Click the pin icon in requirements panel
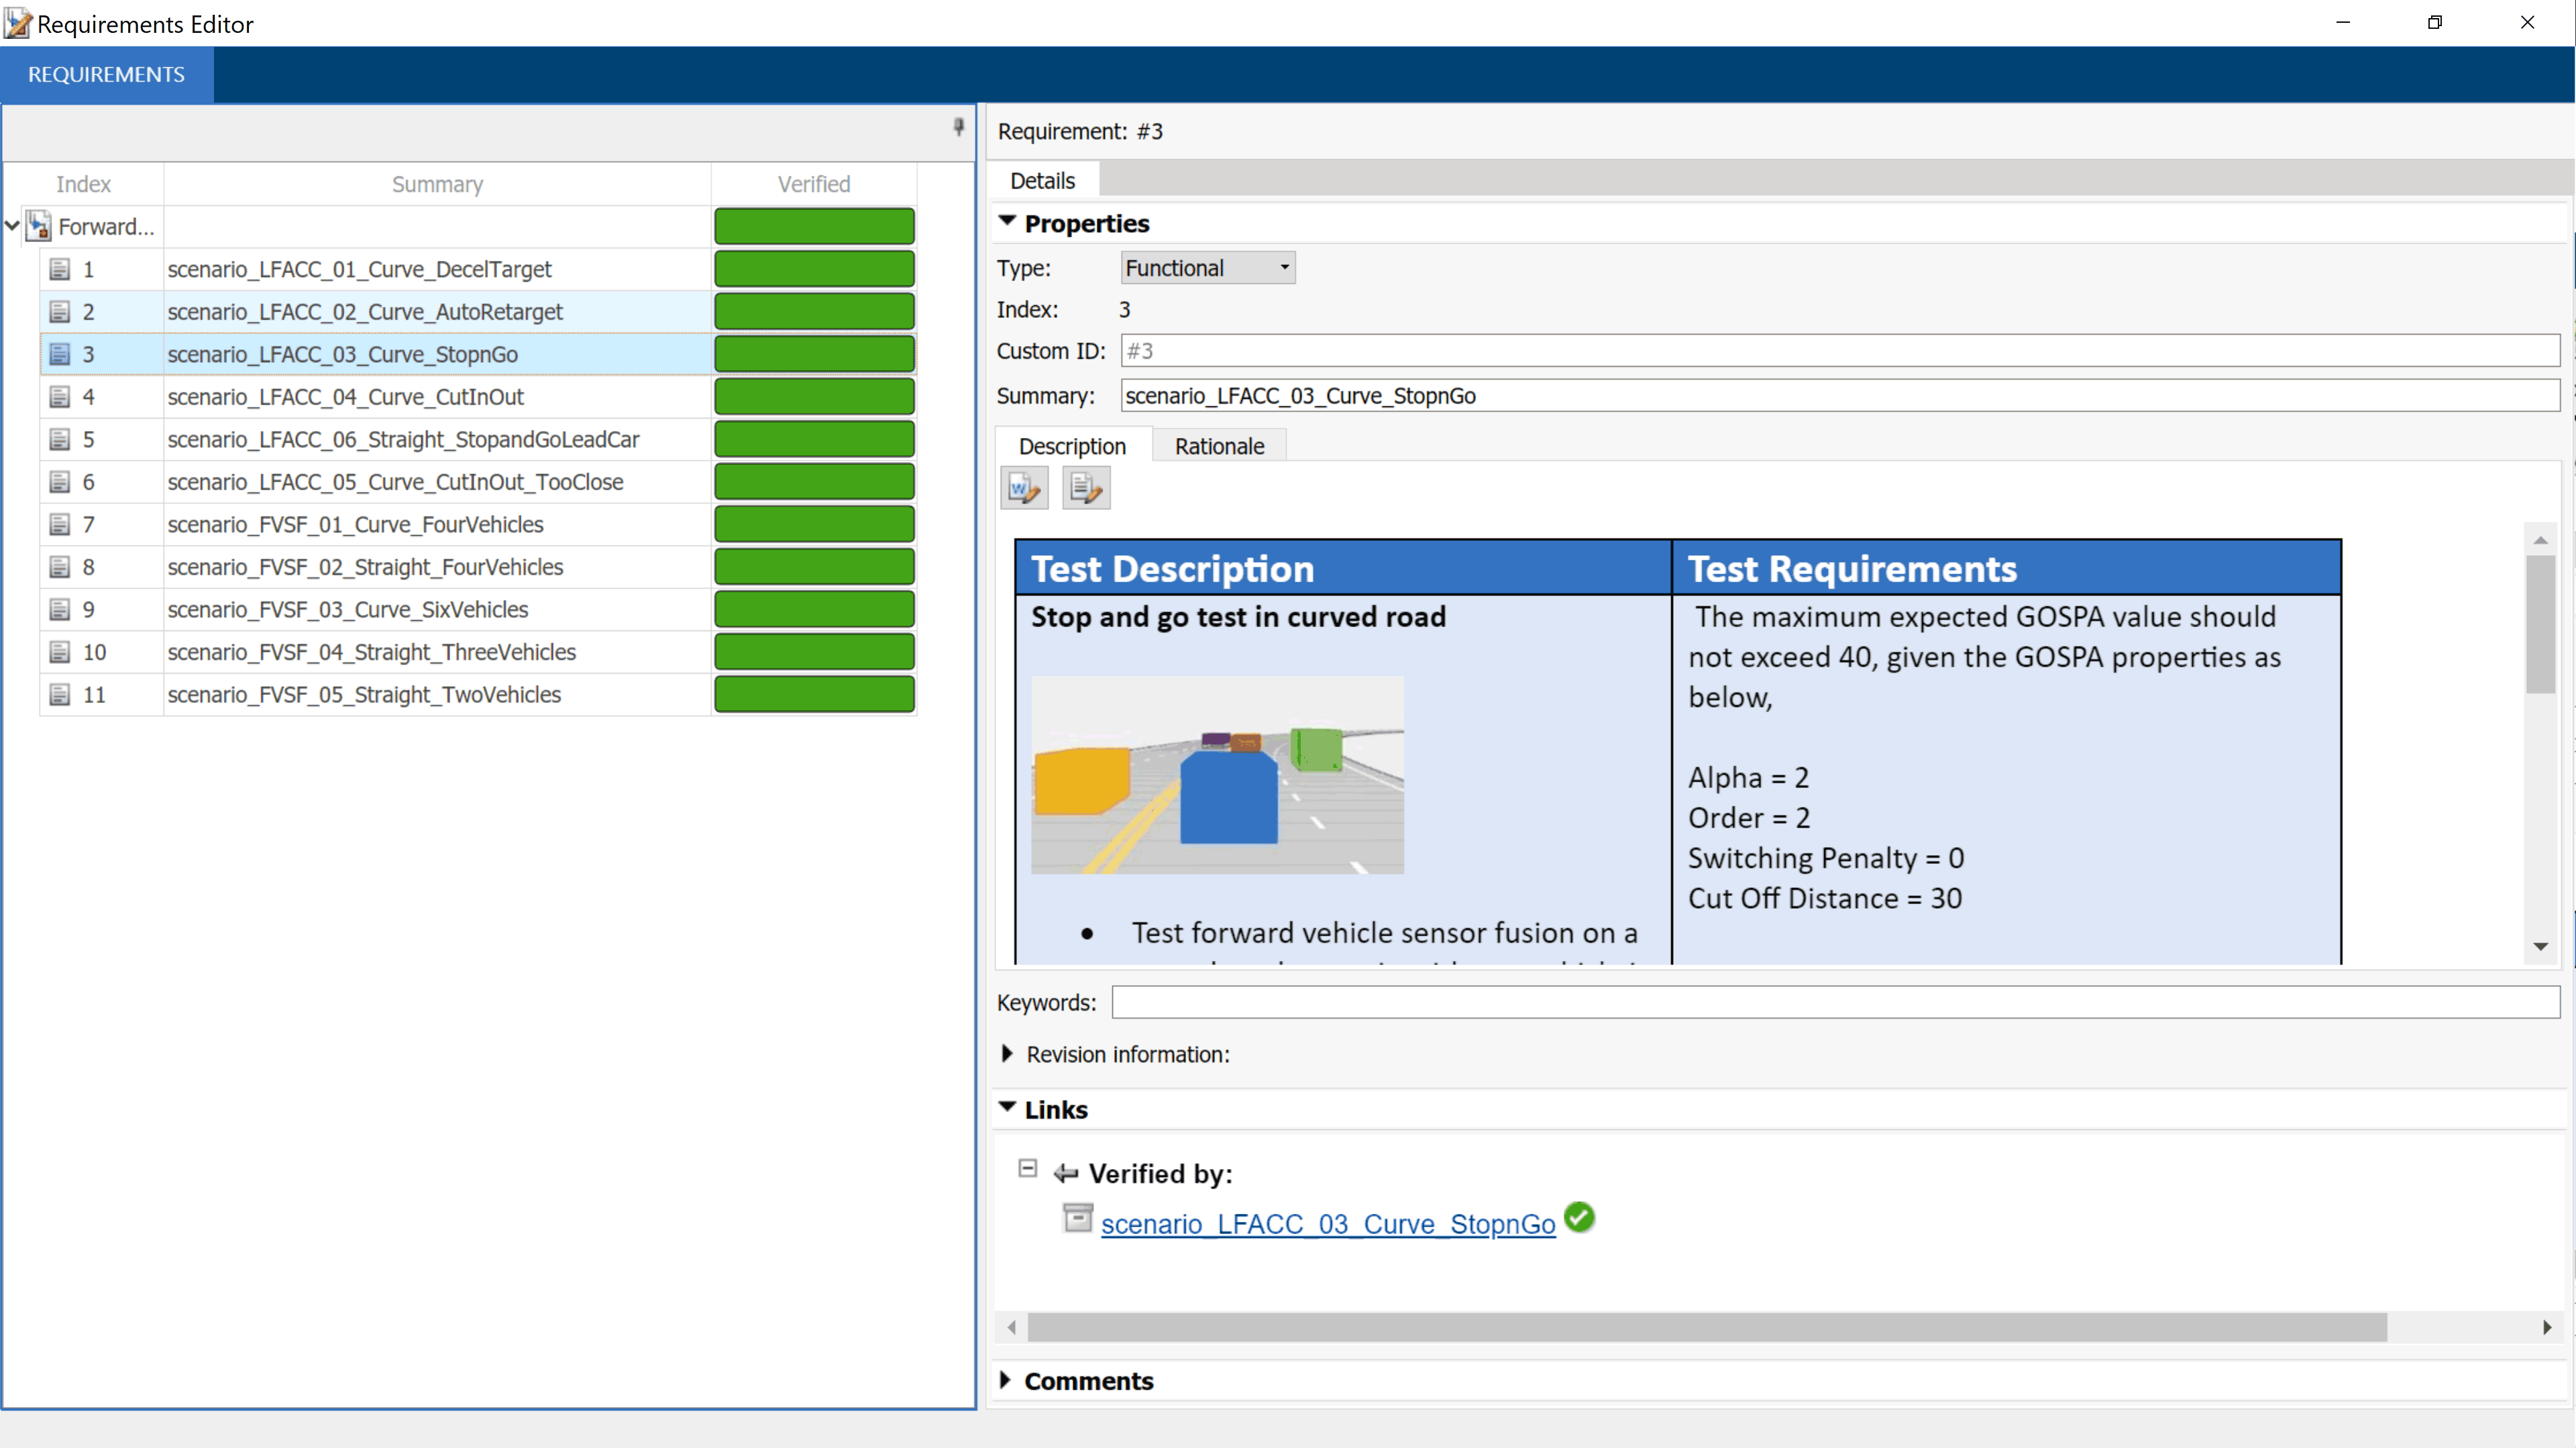This screenshot has height=1448, width=2576. 958,127
